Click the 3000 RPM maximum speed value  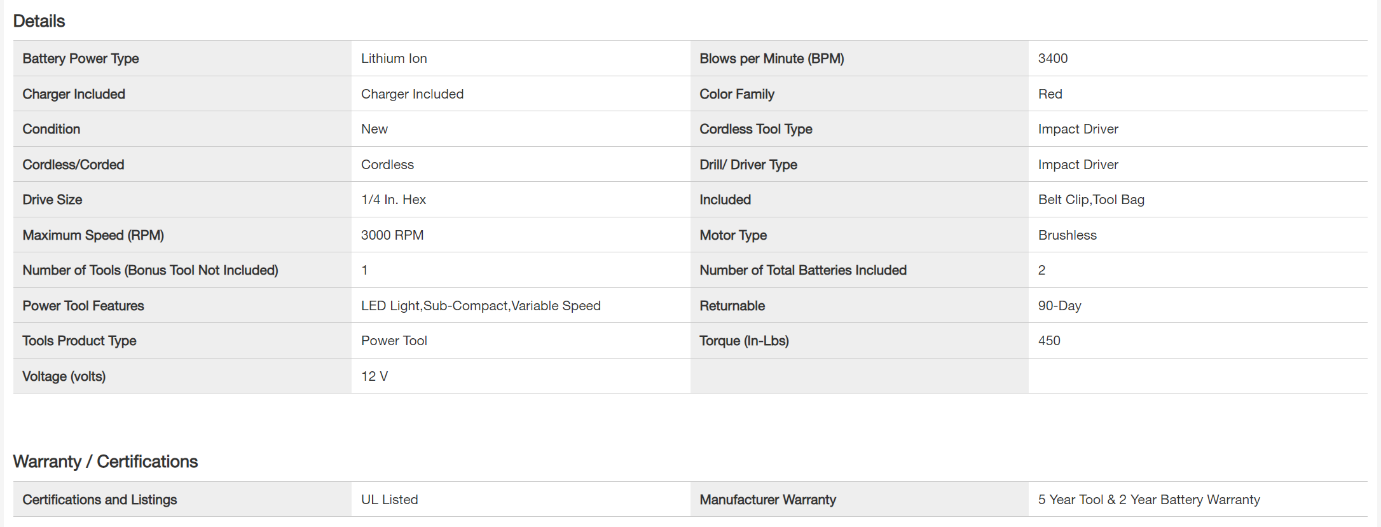392,235
